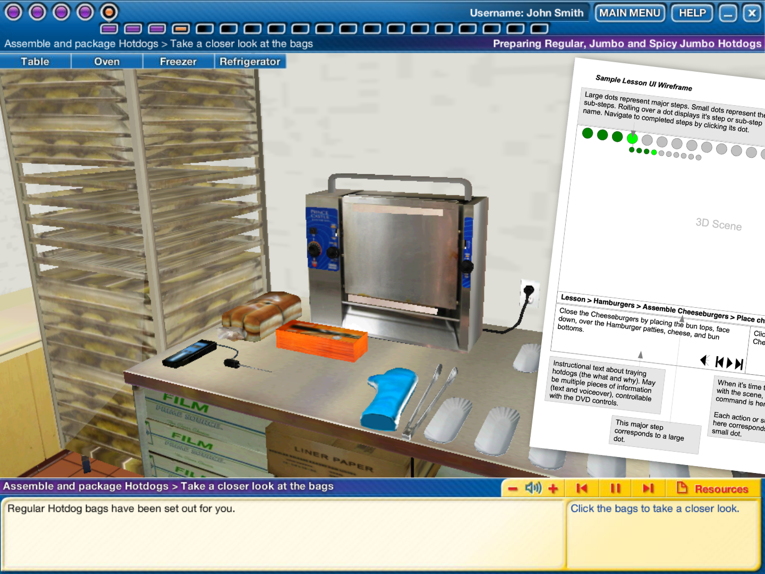The height and width of the screenshot is (574, 765).
Task: Mute audio using the speaker icon
Action: click(533, 487)
